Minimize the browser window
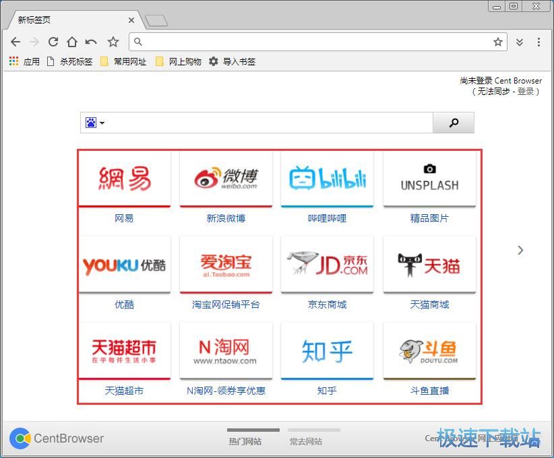This screenshot has height=458, width=554. point(497,7)
